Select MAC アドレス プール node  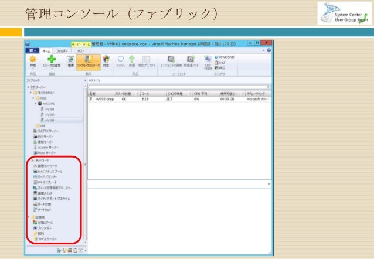pyautogui.click(x=47, y=172)
